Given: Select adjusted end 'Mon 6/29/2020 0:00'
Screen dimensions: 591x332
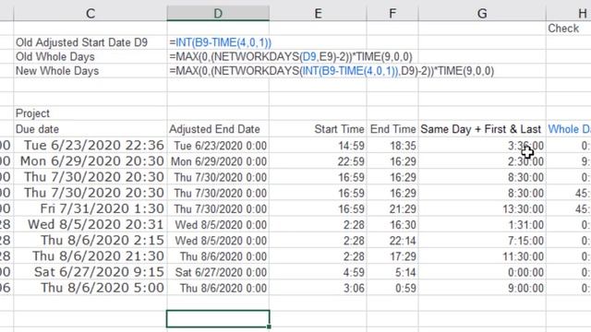Looking at the screenshot, I should (x=219, y=161).
